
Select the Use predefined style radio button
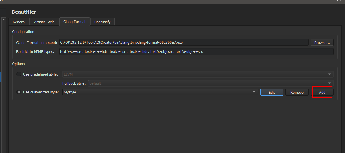point(19,74)
